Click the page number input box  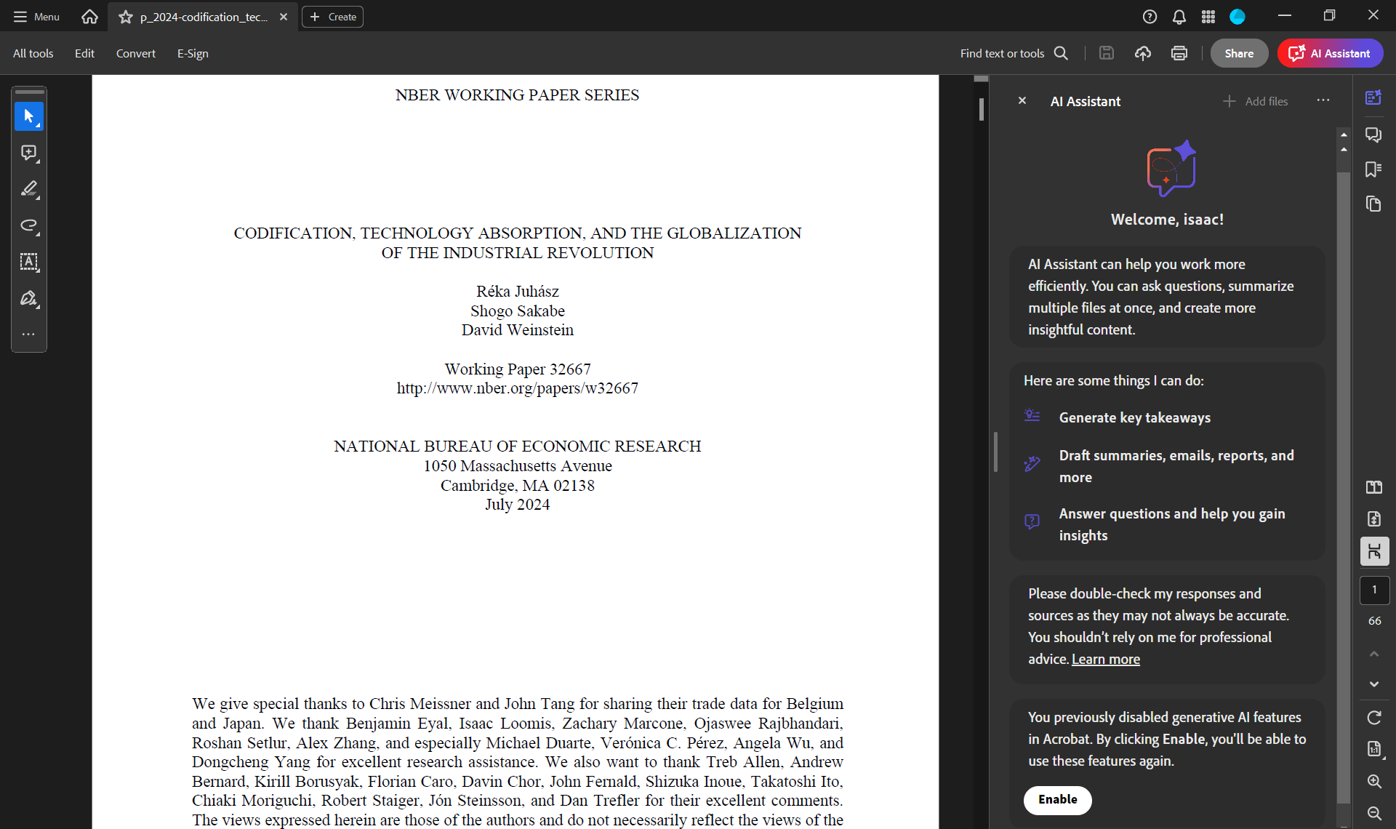pyautogui.click(x=1373, y=590)
